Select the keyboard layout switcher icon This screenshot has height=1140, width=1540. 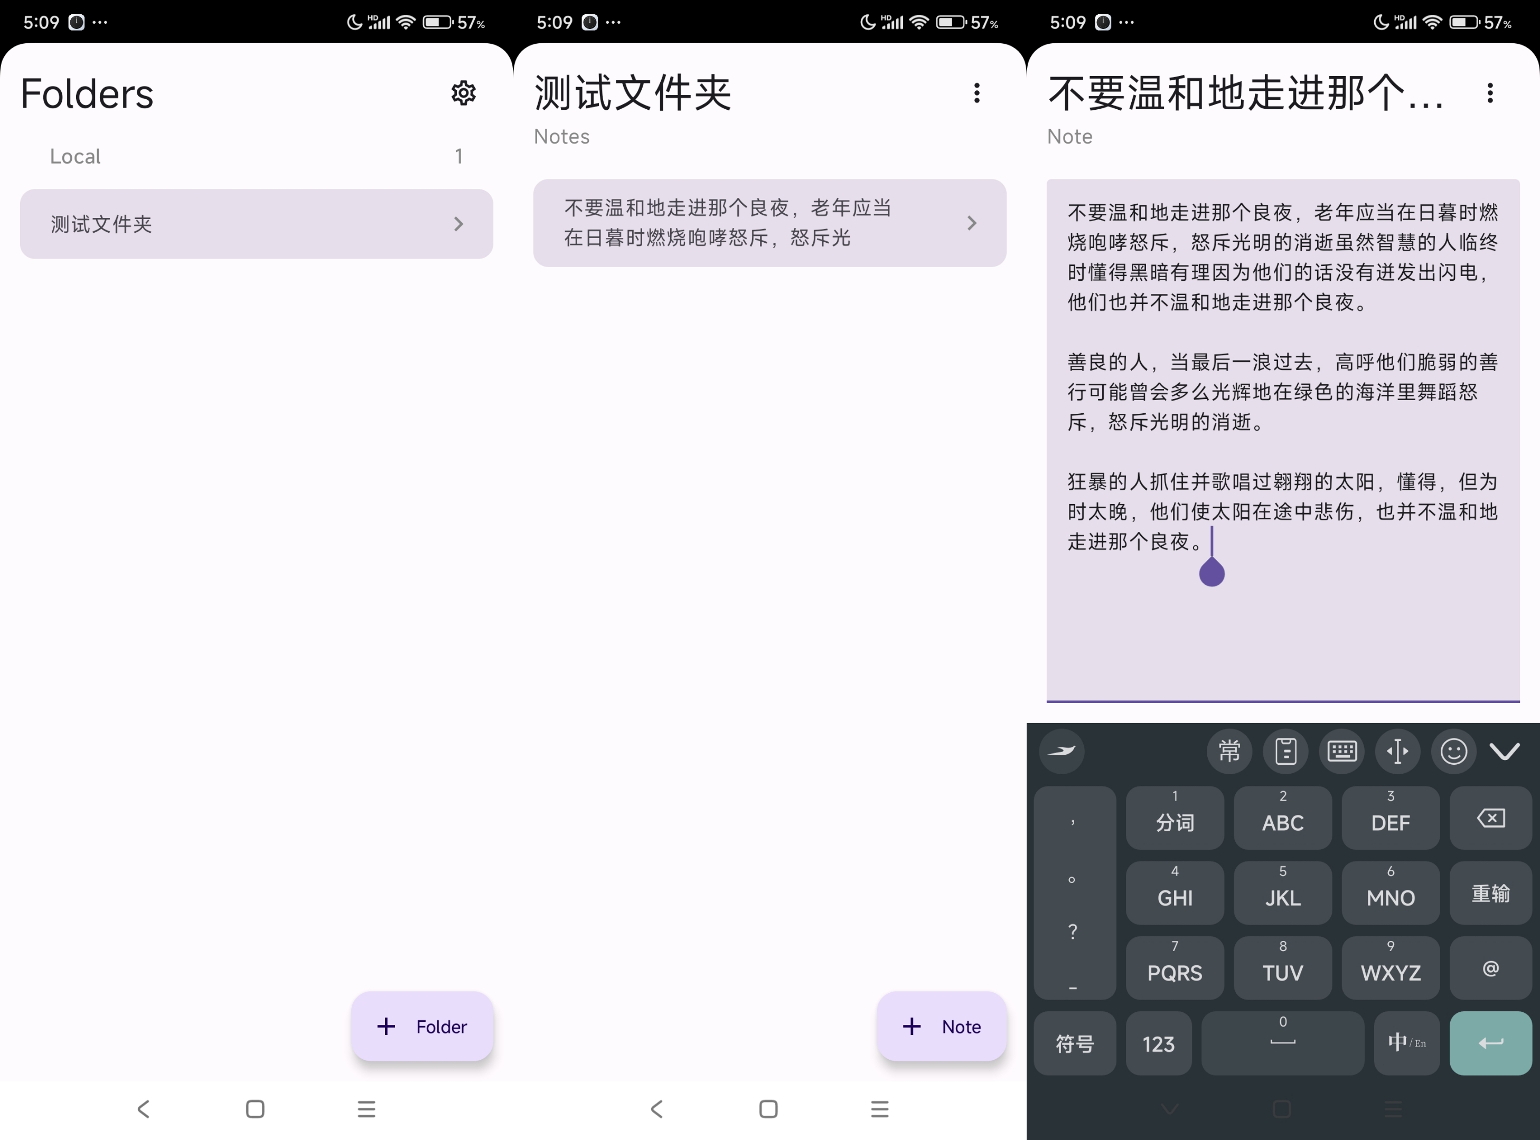tap(1342, 752)
